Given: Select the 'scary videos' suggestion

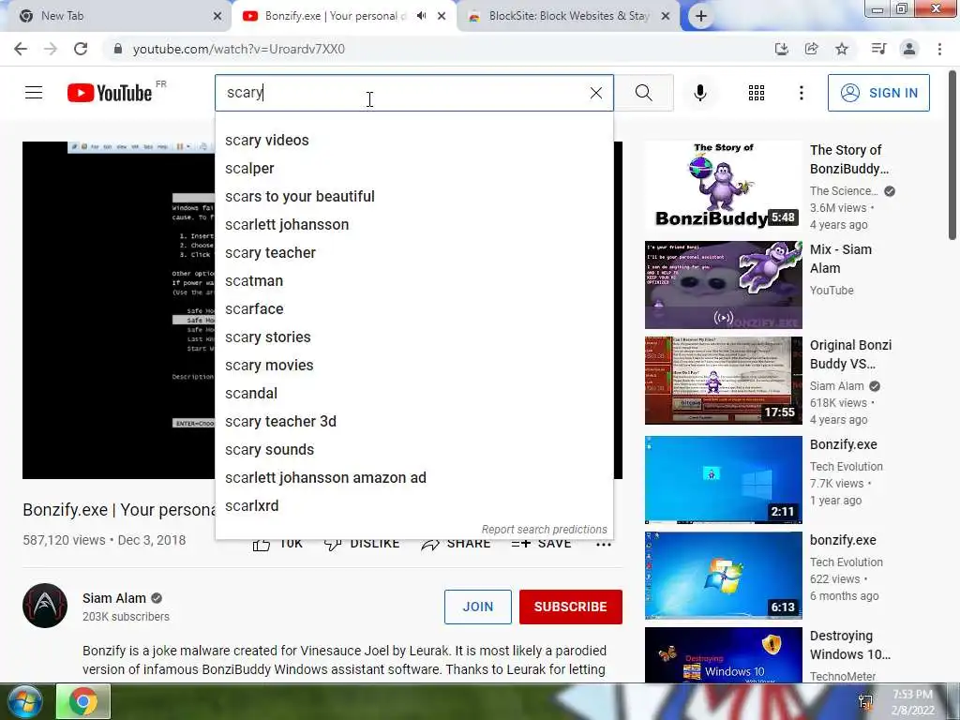Looking at the screenshot, I should point(413,141).
